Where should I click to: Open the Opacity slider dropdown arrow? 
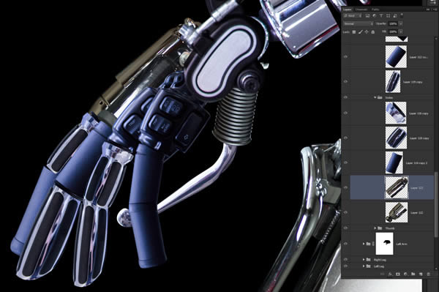[x=401, y=24]
